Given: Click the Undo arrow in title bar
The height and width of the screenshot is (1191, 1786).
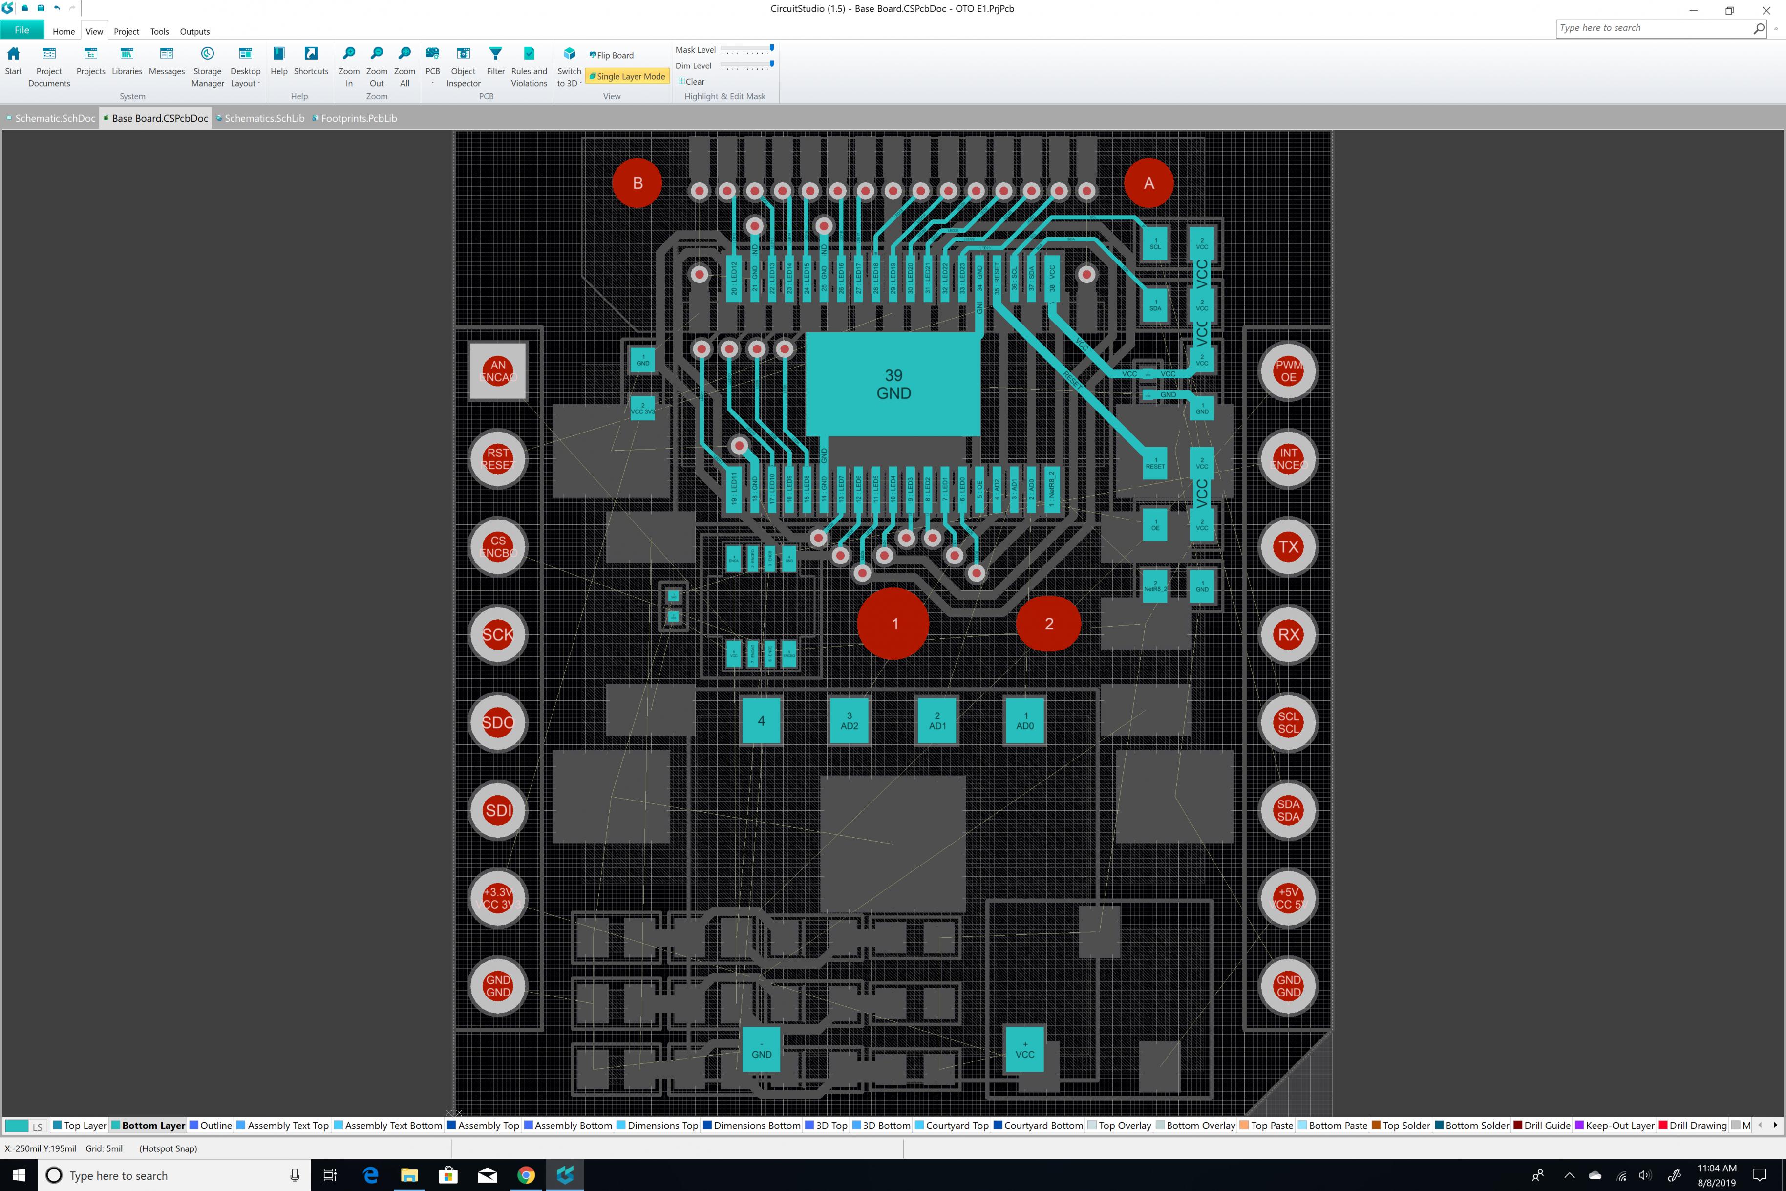Looking at the screenshot, I should (57, 8).
